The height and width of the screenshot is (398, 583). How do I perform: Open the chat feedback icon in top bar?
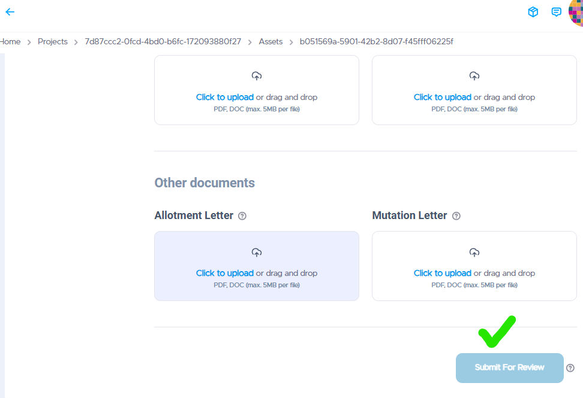[557, 11]
